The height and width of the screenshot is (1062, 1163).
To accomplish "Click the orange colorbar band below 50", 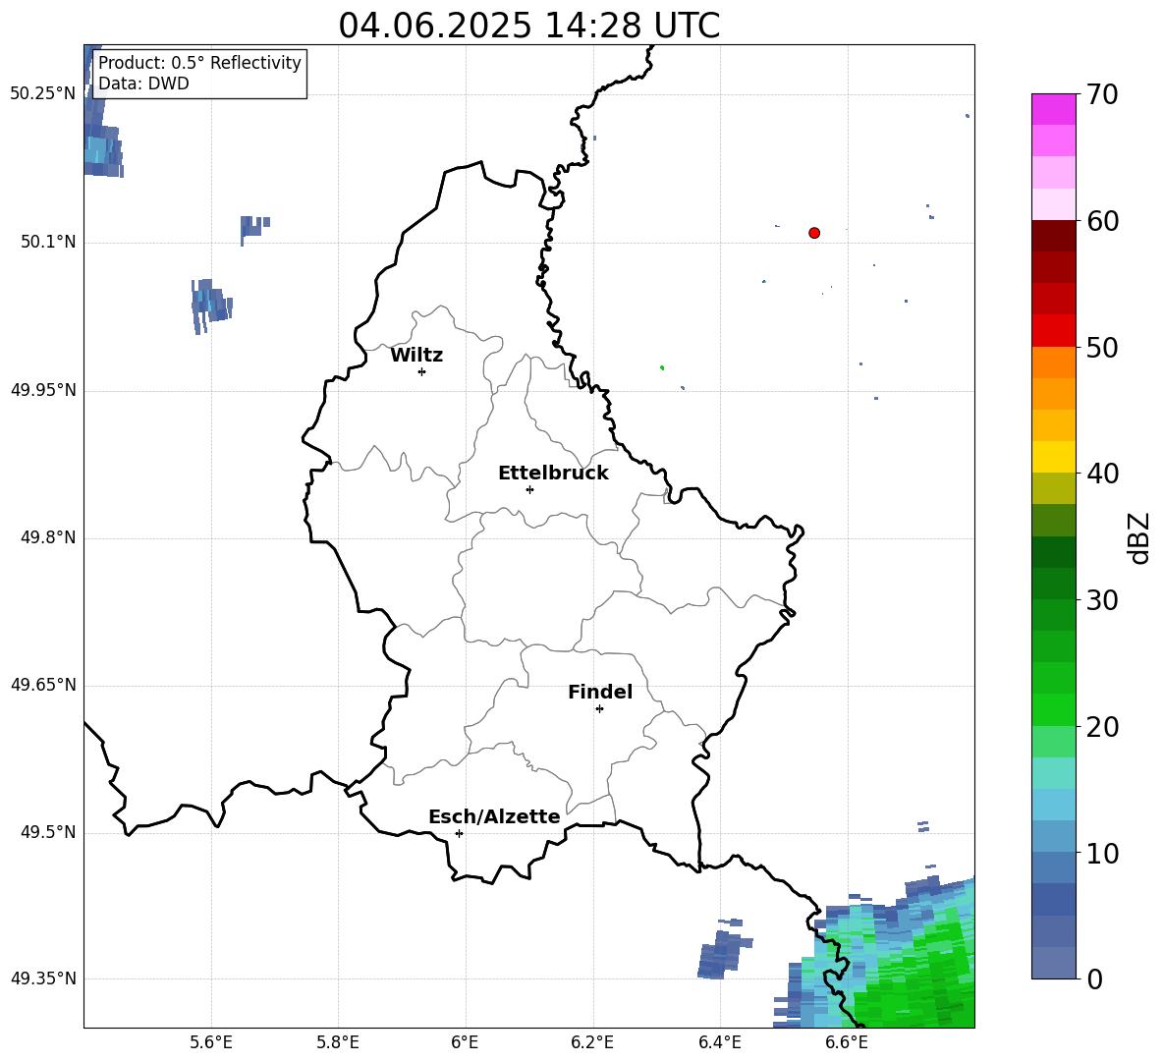I will pos(1053,363).
